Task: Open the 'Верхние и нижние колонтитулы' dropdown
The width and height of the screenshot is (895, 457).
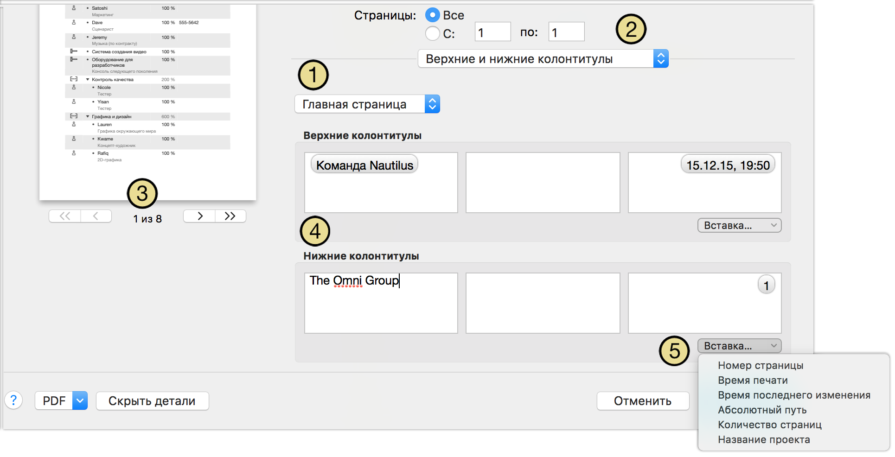Action: coord(543,59)
